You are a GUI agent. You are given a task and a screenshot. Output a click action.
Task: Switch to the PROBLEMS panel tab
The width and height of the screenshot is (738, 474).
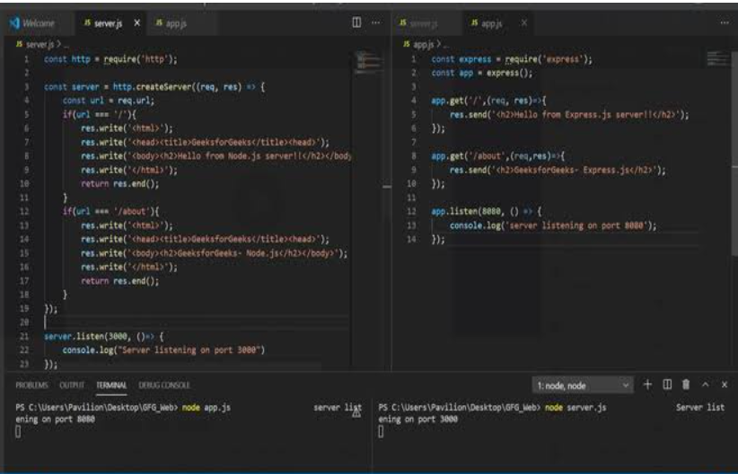click(33, 384)
